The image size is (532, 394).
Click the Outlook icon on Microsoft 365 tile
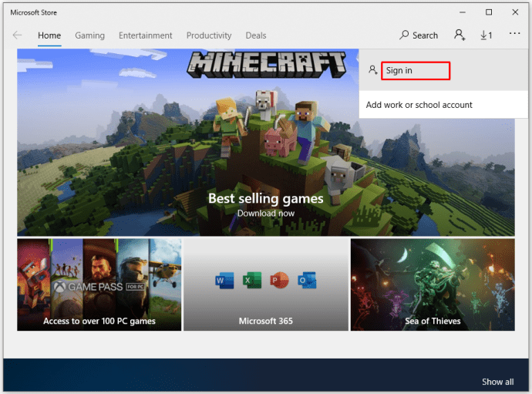[307, 281]
